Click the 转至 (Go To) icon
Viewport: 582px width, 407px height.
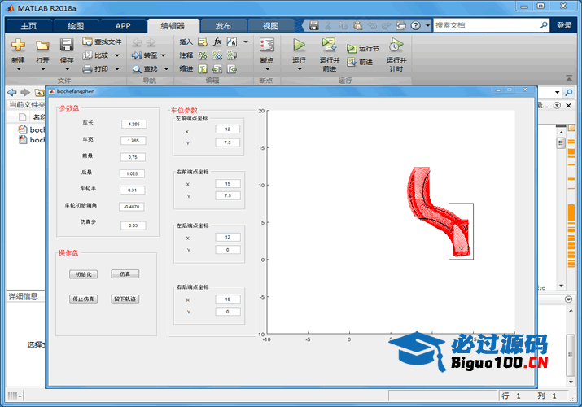click(x=137, y=55)
